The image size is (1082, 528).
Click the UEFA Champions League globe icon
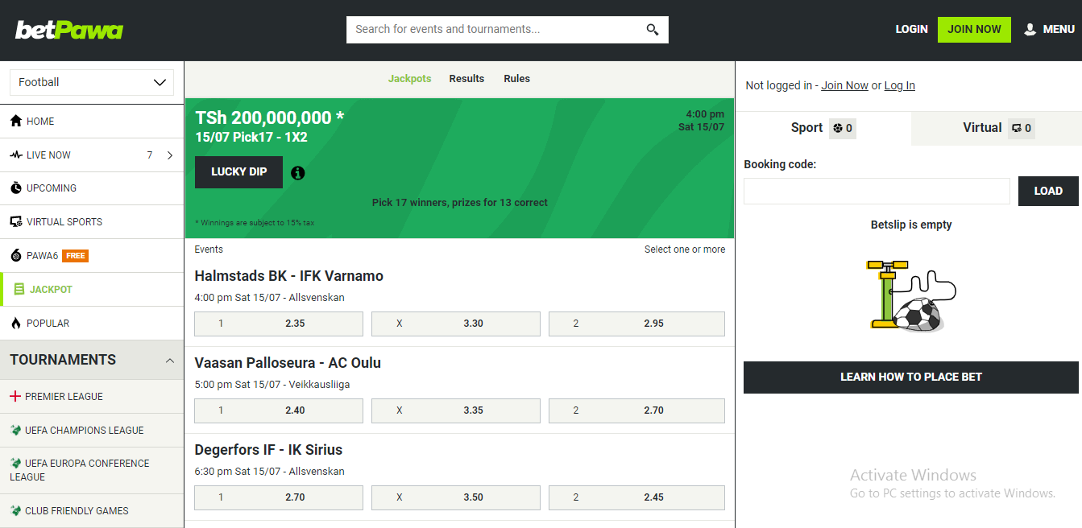[x=15, y=430]
